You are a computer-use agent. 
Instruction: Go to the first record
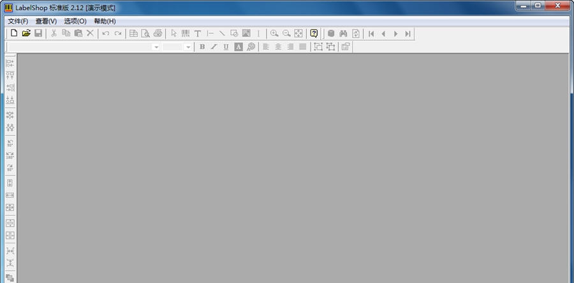[371, 33]
